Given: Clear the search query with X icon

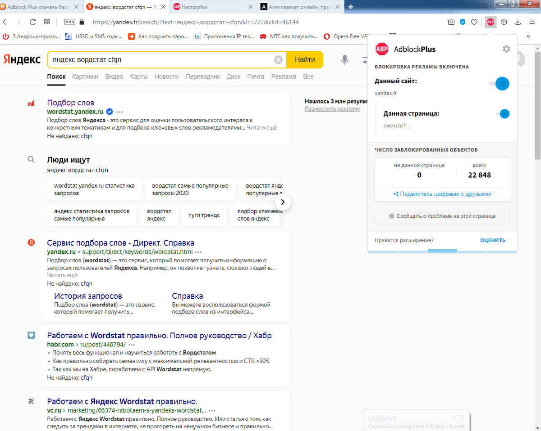Looking at the screenshot, I should click(279, 59).
